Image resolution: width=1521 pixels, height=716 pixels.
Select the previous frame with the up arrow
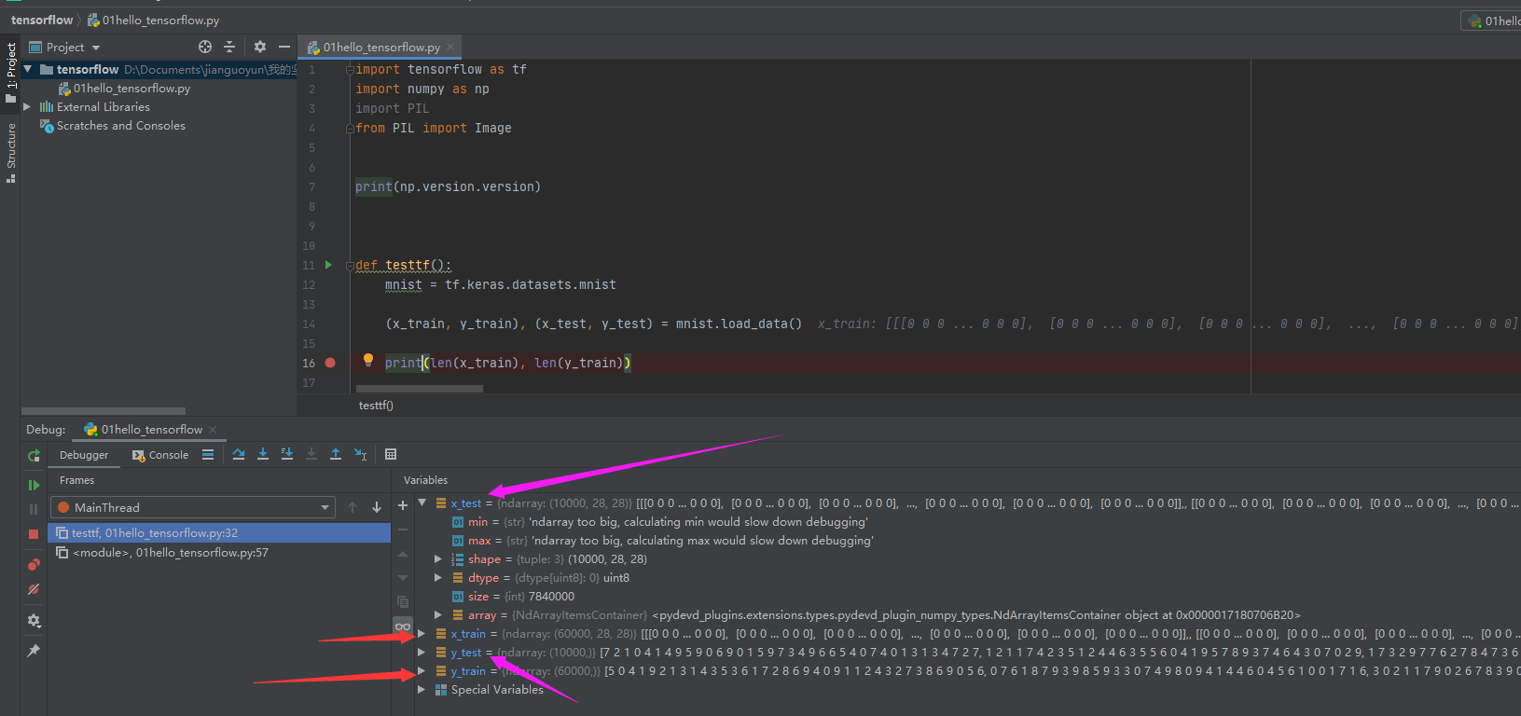point(353,507)
